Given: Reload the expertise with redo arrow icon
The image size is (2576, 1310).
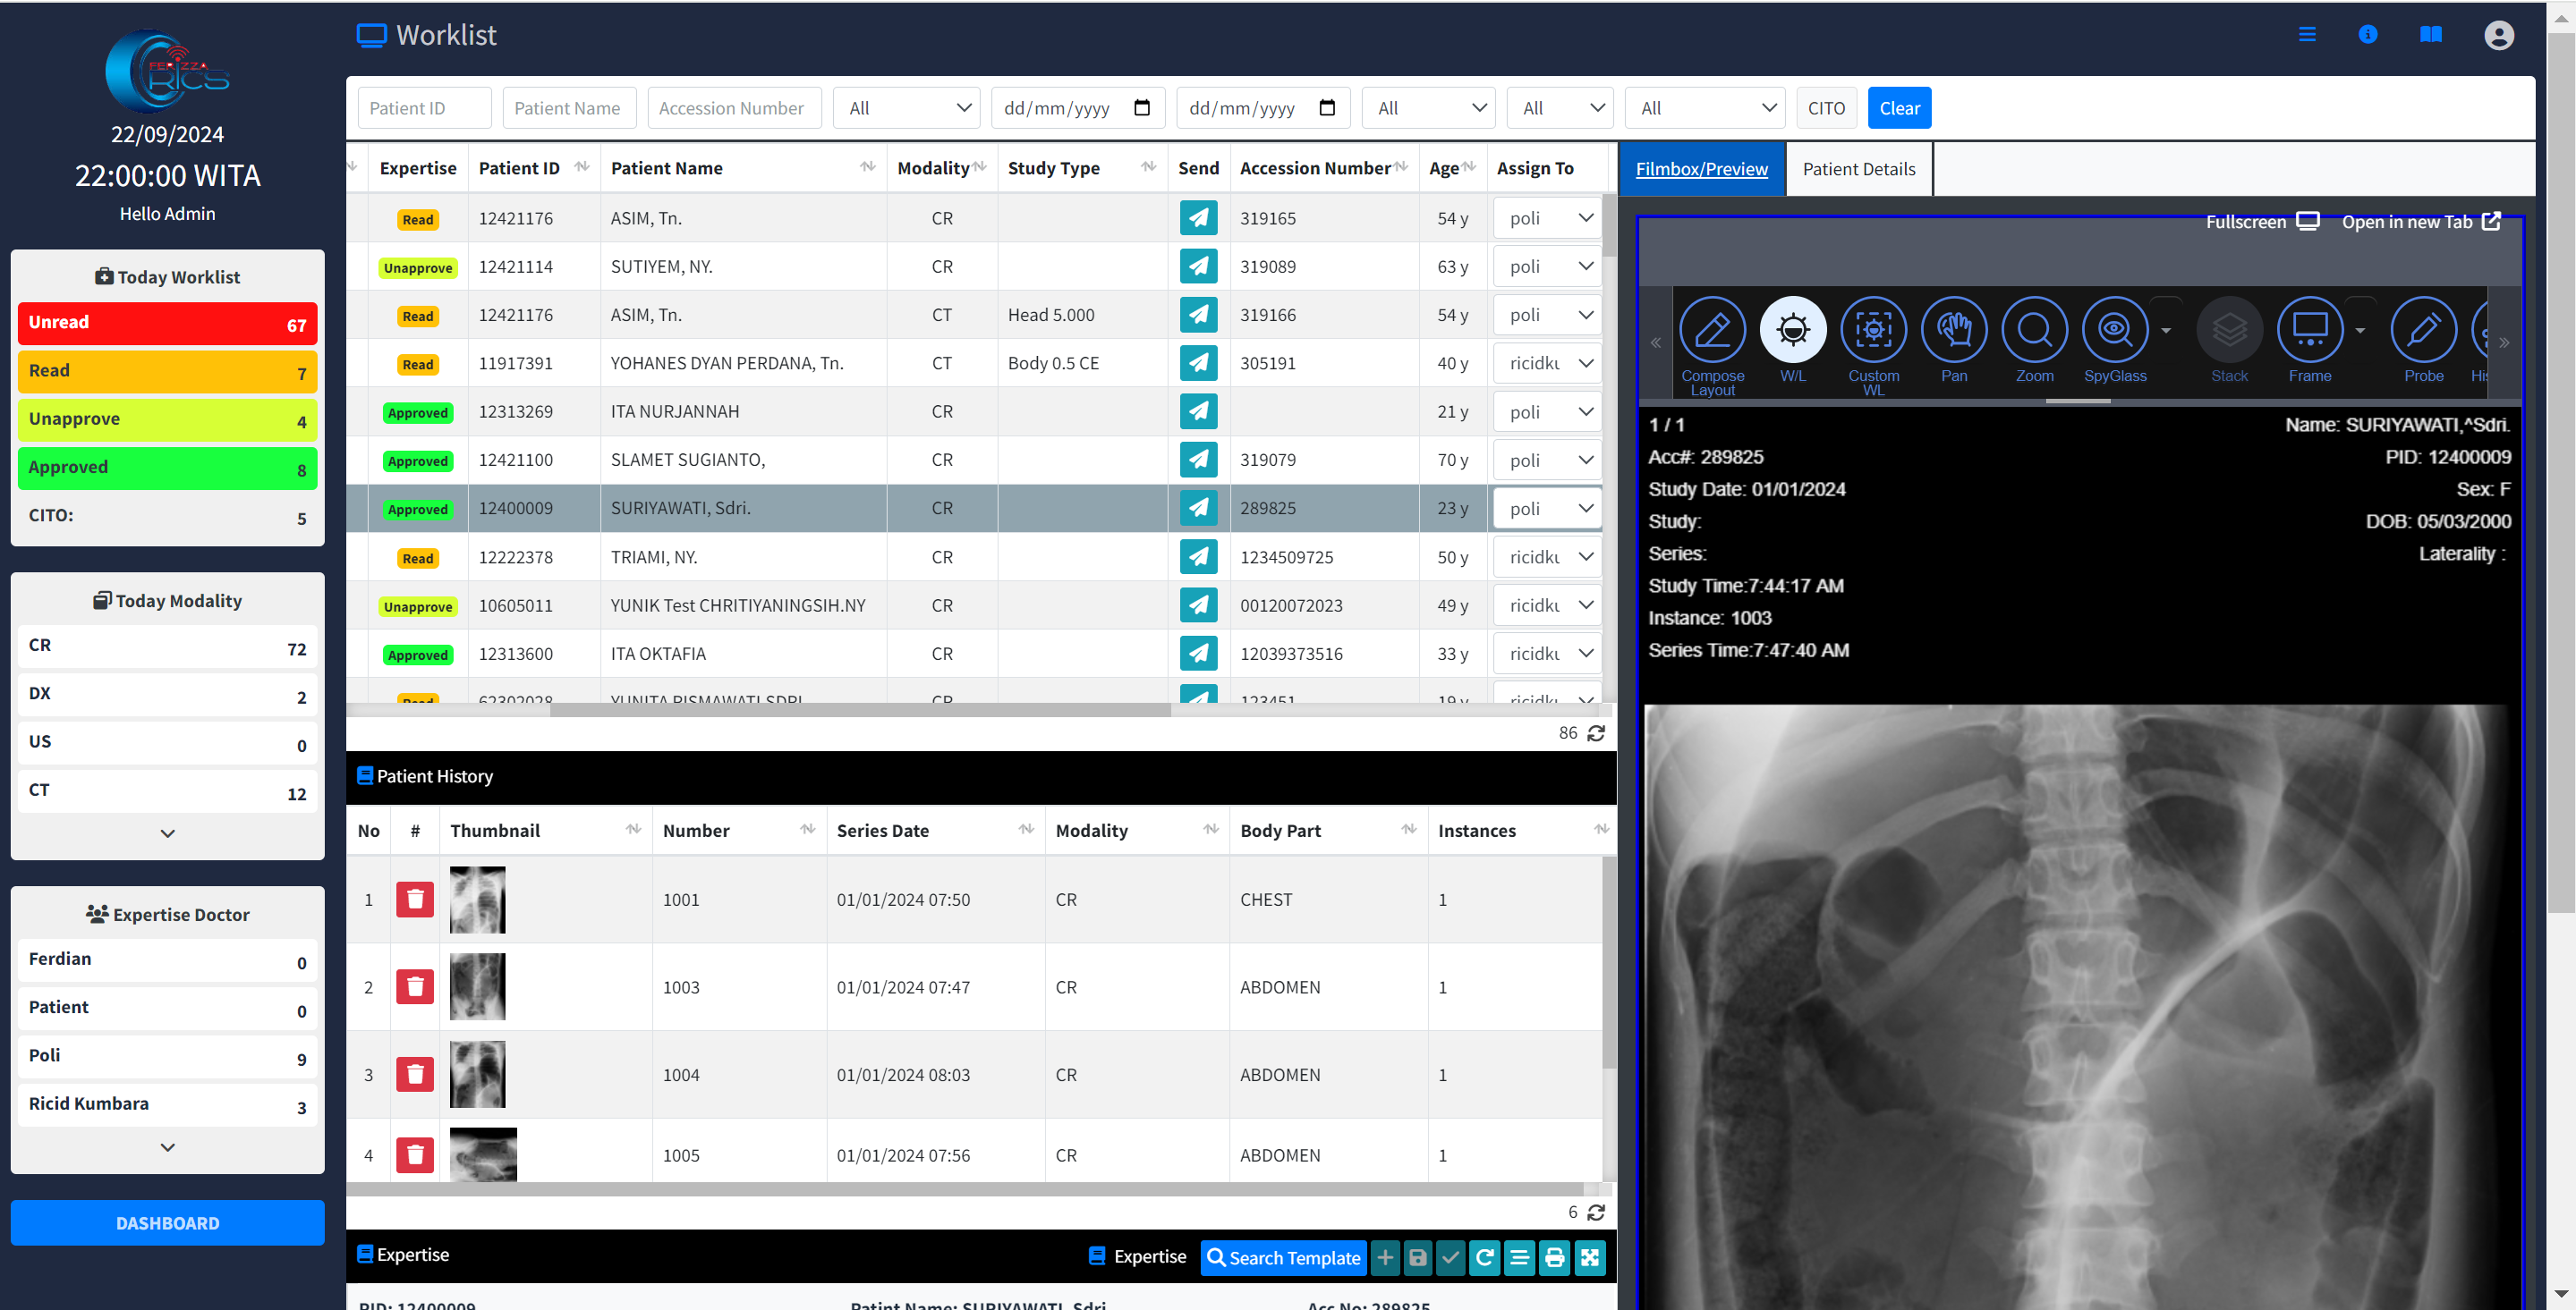Looking at the screenshot, I should click(1485, 1257).
